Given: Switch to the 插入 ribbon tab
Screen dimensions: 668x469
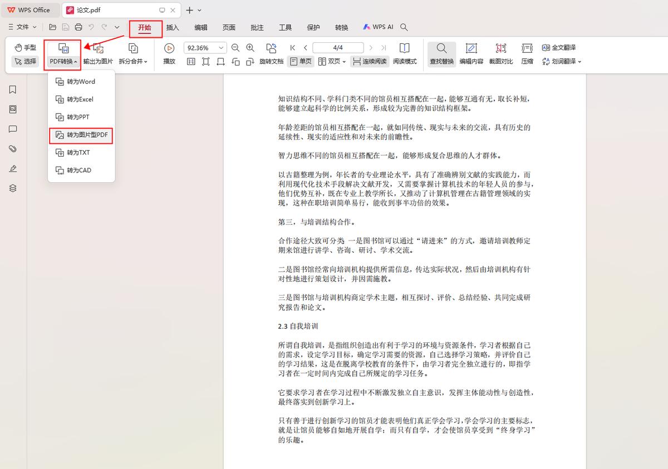Looking at the screenshot, I should [x=174, y=27].
